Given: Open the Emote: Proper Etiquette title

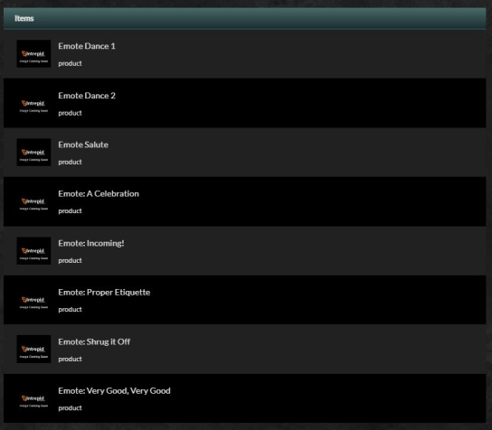Looking at the screenshot, I should 104,293.
